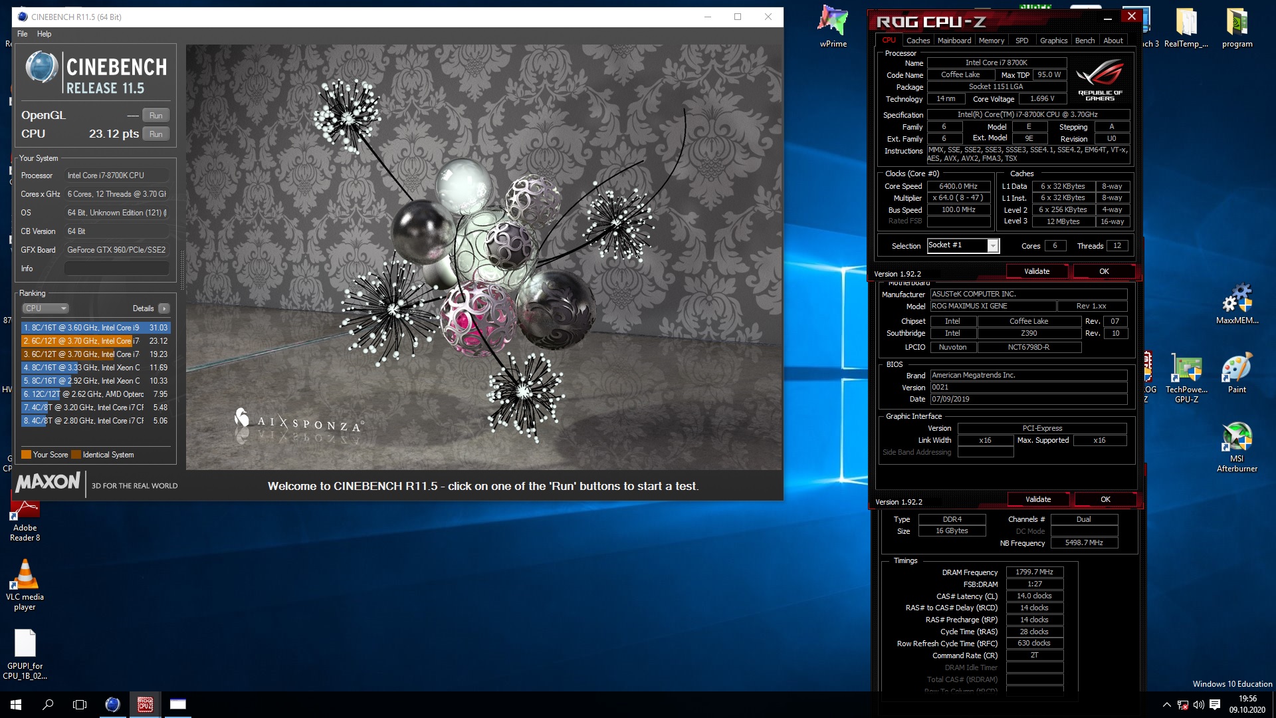1276x718 pixels.
Task: Open the File menu in Cinebench
Action: (23, 34)
